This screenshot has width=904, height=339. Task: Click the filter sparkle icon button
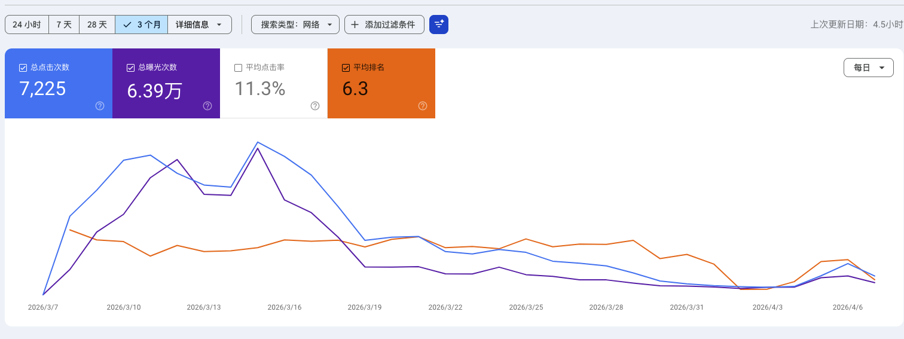[439, 25]
